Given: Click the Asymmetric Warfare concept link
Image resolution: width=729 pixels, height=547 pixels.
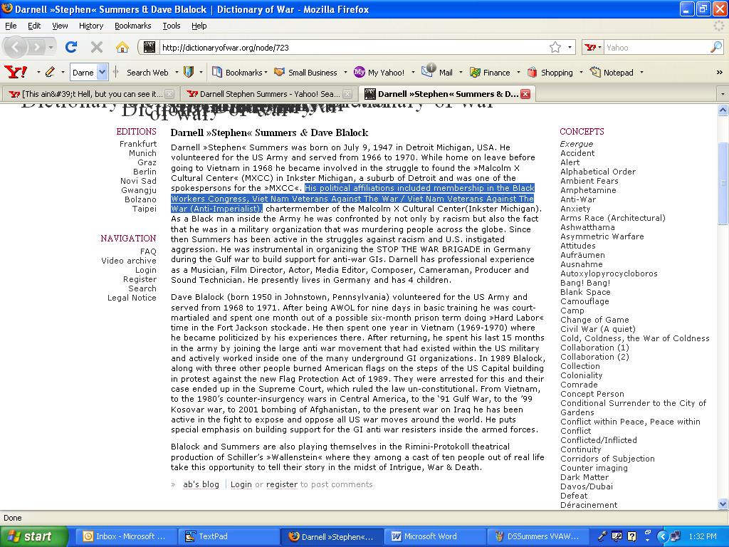Looking at the screenshot, I should (x=602, y=236).
